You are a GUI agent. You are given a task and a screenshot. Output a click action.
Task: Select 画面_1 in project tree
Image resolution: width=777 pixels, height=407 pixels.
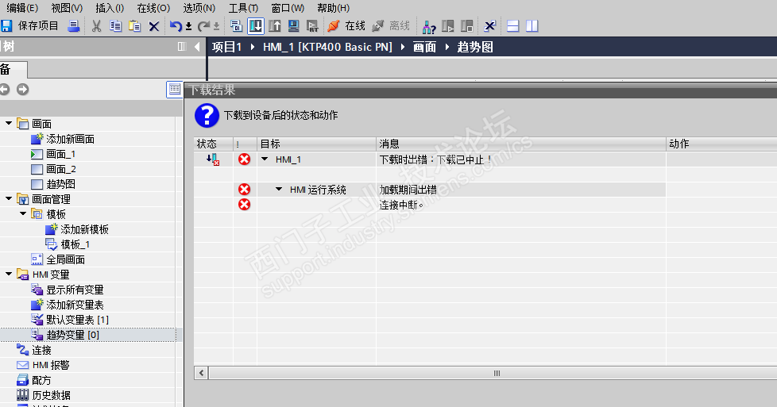click(x=60, y=154)
